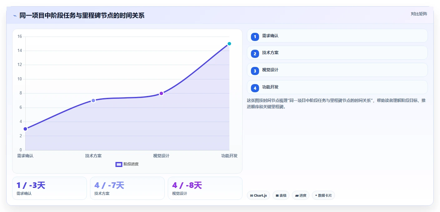
Task: Click the 表格 tag chip
Action: pos(281,195)
